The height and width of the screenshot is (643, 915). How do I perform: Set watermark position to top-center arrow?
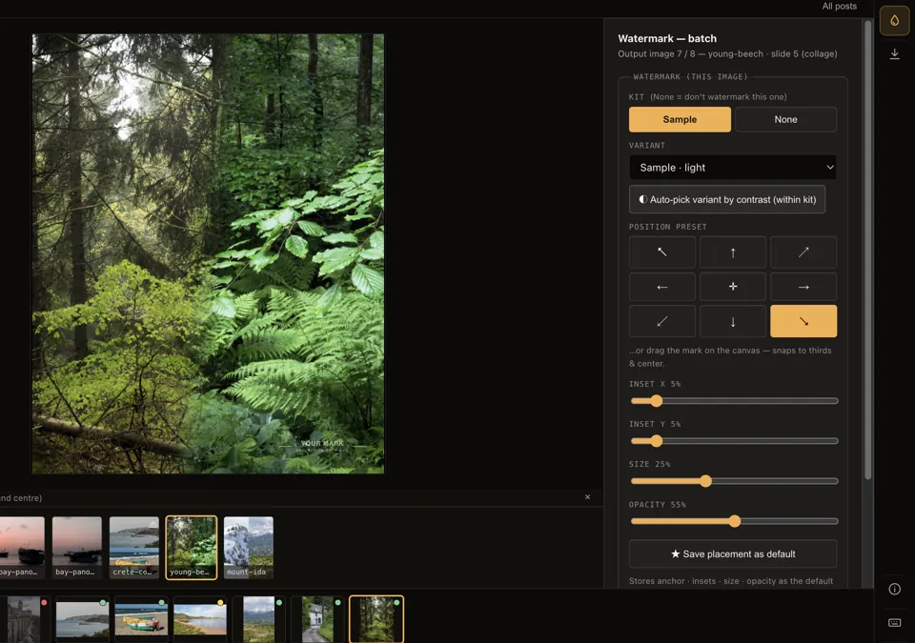pos(732,252)
